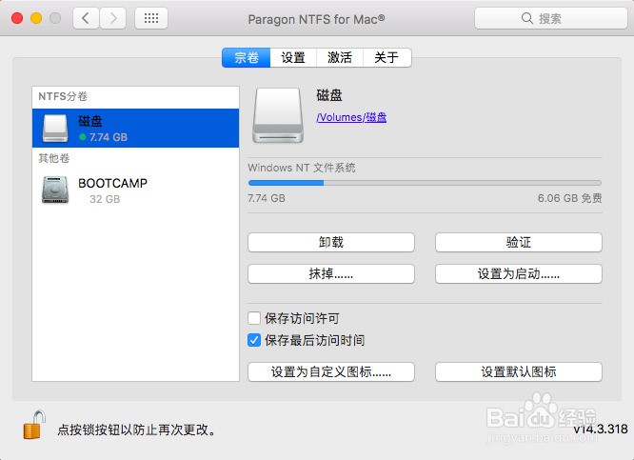Enable 保存访问许可 checkbox
The width and height of the screenshot is (634, 460).
(x=254, y=318)
